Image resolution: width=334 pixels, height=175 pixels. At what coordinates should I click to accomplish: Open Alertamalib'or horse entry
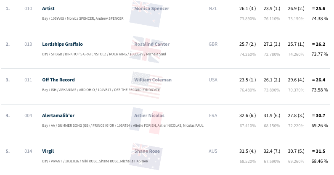58,116
